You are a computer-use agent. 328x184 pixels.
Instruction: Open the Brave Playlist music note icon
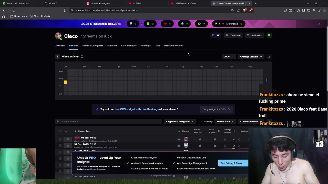(x=299, y=10)
